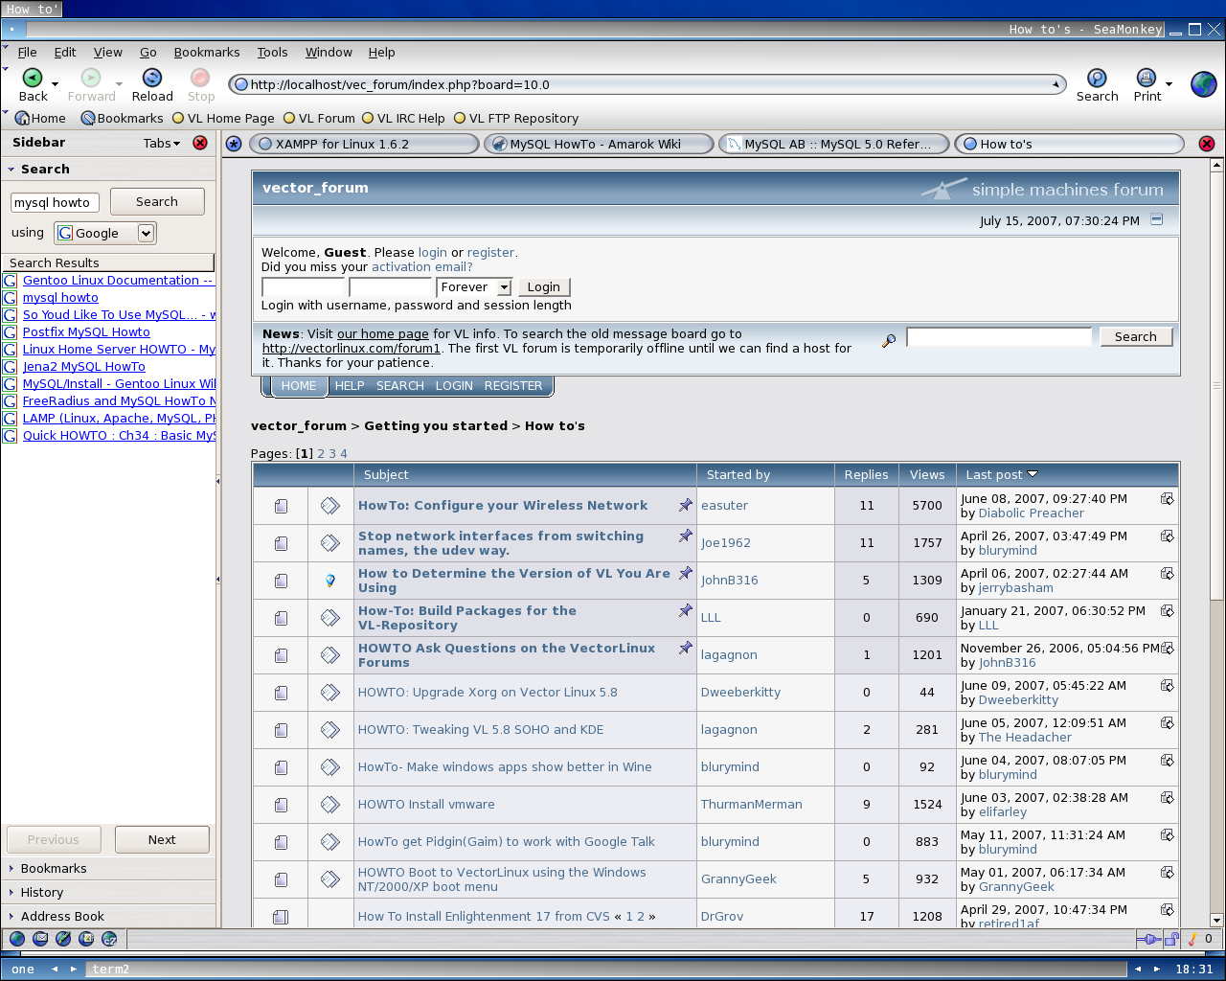Switch to MySQL HowTo - Amarok Wiki tab

pos(599,144)
